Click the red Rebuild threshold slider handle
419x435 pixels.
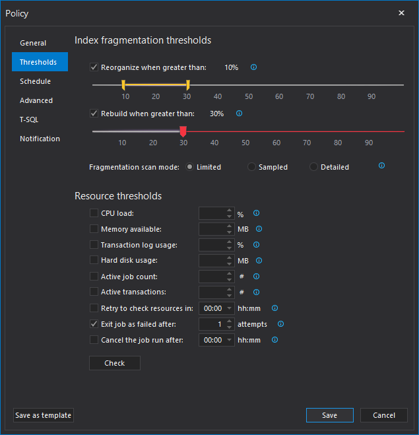pyautogui.click(x=183, y=131)
